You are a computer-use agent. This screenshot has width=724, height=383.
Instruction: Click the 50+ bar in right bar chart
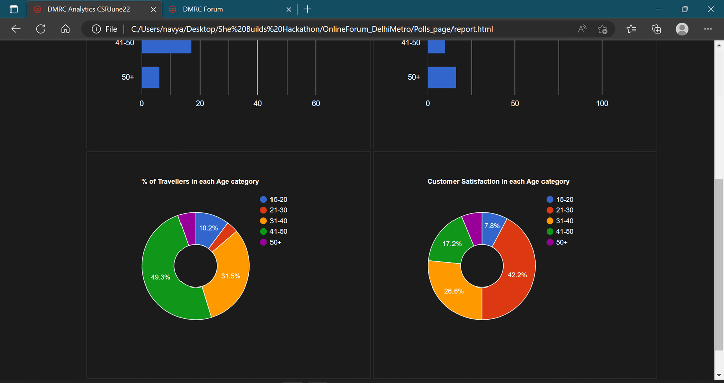(x=442, y=77)
